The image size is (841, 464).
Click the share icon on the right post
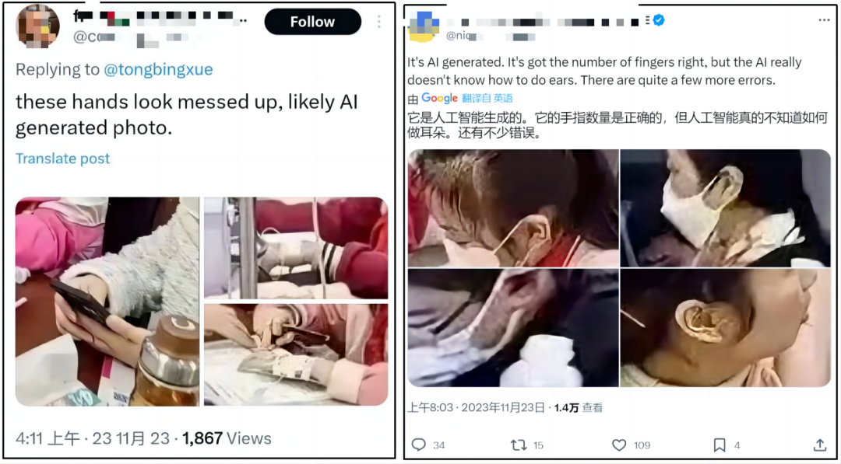tap(819, 445)
